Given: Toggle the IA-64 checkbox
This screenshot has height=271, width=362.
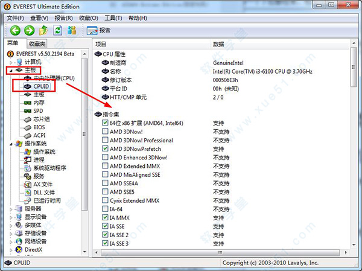Looking at the screenshot, I should pos(105,209).
